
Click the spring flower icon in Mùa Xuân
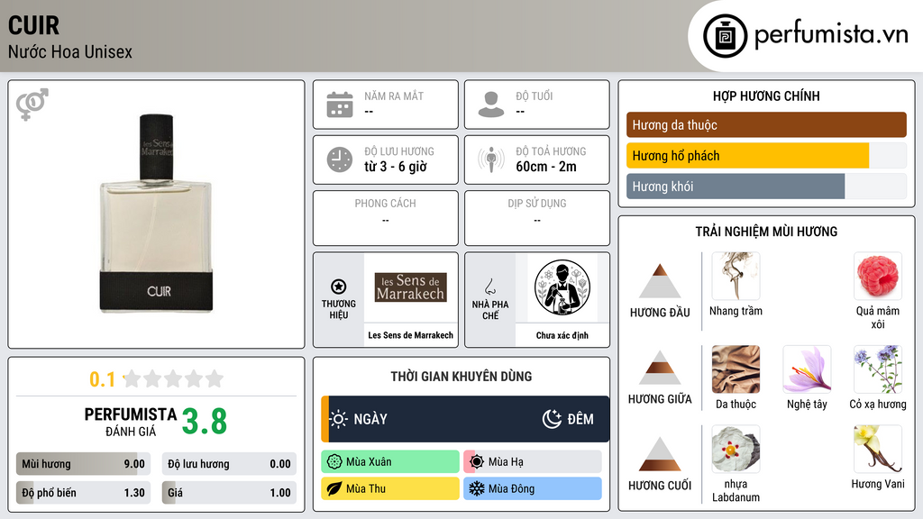pyautogui.click(x=334, y=462)
